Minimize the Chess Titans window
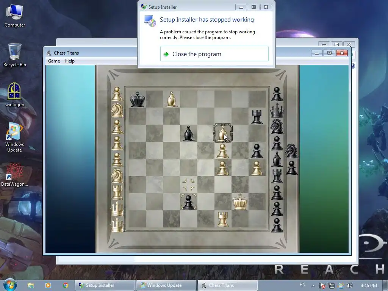This screenshot has width=388, height=291. [317, 53]
